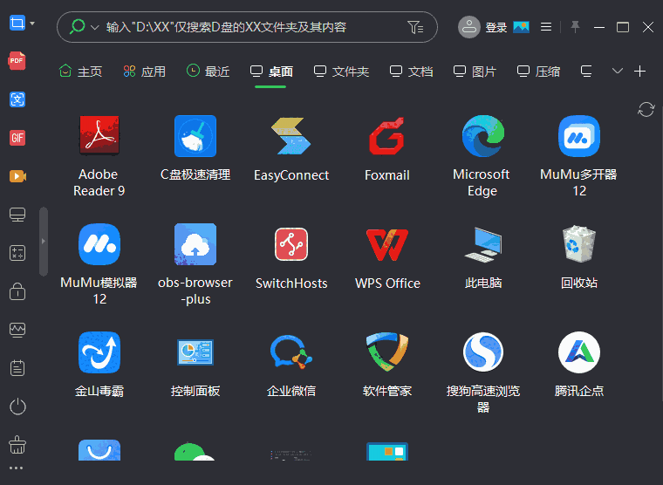Open the cleanup basket icon in sidebar
This screenshot has width=663, height=485.
coord(17,445)
